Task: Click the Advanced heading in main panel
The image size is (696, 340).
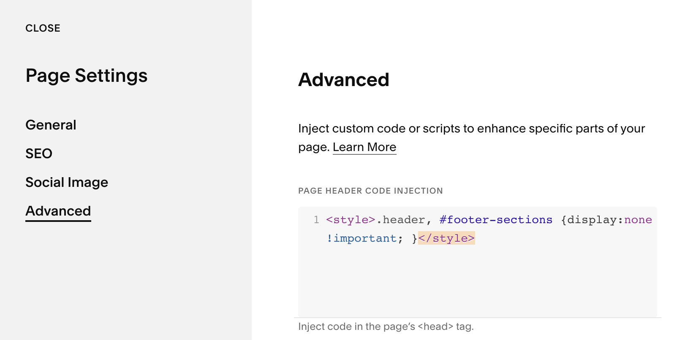Action: [x=344, y=80]
